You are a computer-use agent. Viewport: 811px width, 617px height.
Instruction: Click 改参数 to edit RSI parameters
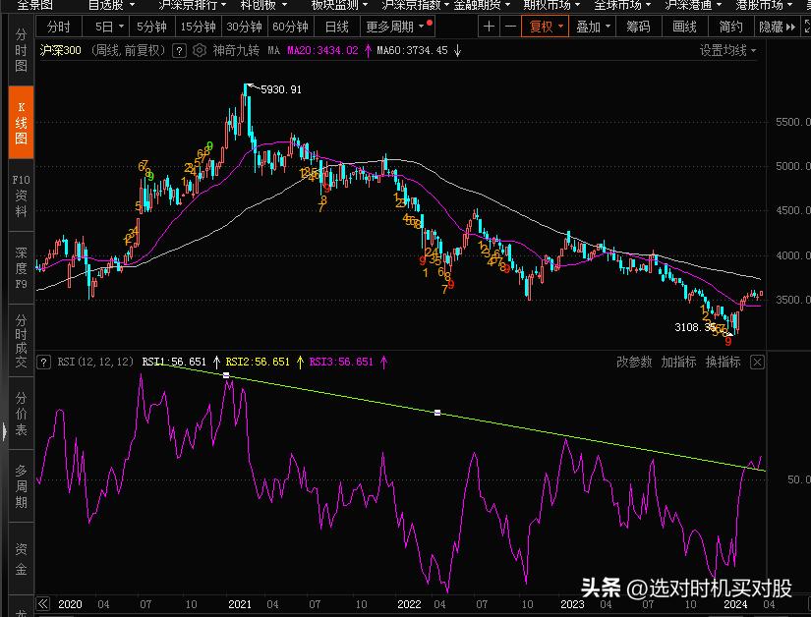634,362
